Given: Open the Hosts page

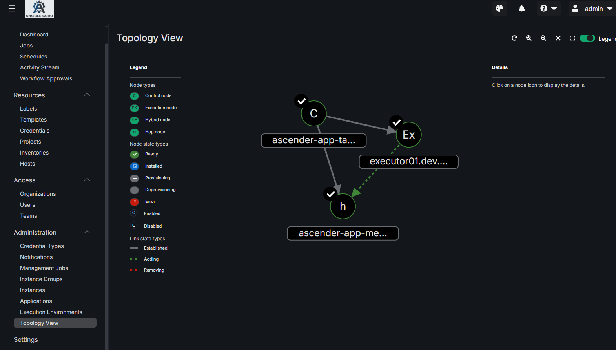Looking at the screenshot, I should coord(27,164).
